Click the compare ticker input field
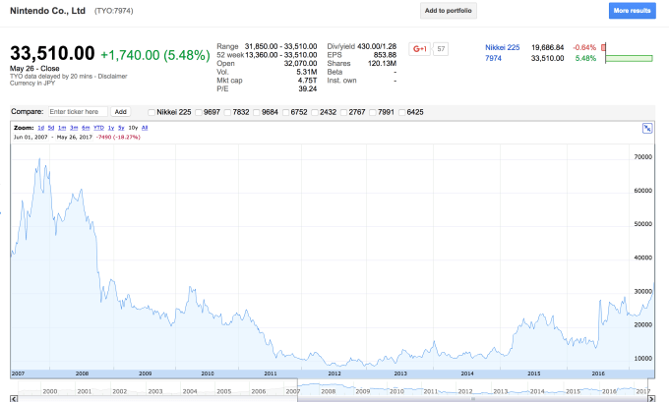 click(x=78, y=112)
